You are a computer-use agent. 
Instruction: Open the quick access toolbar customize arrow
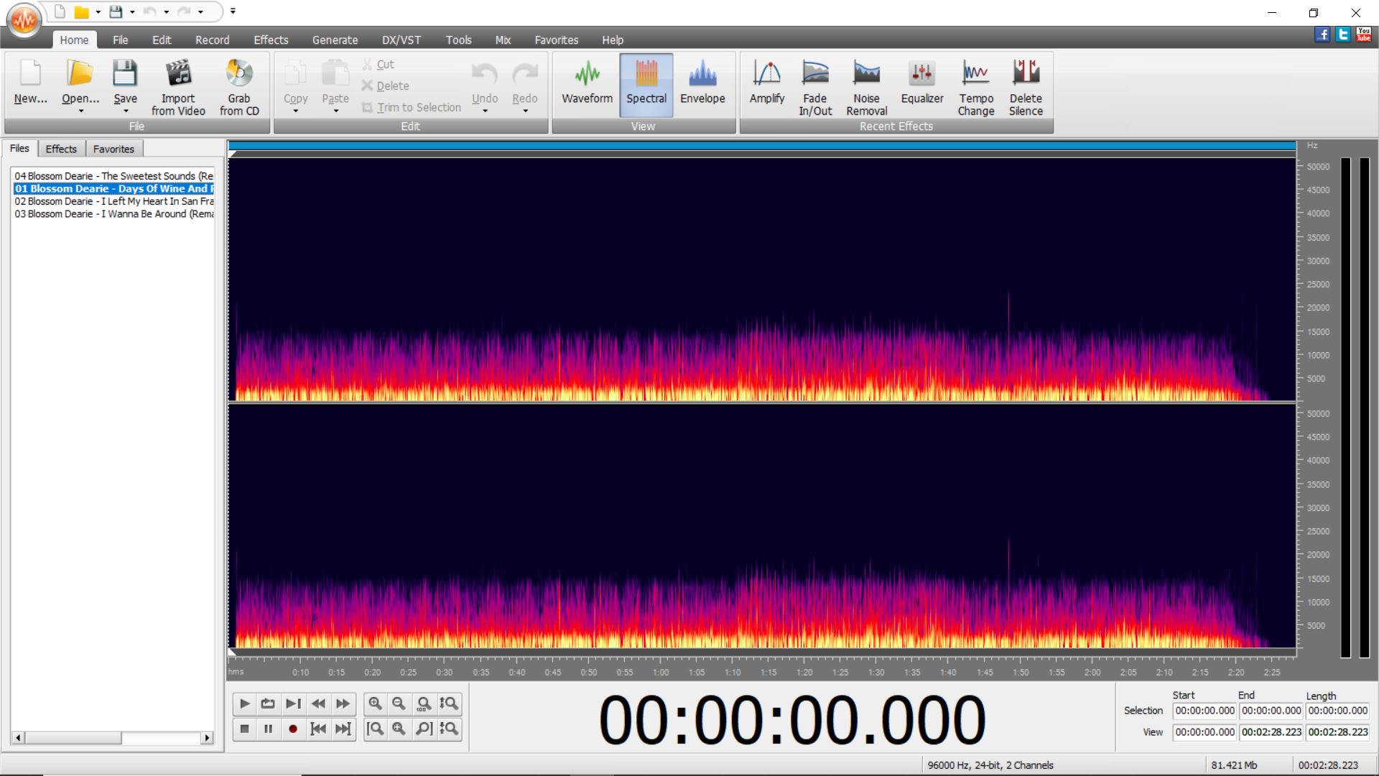click(x=233, y=11)
